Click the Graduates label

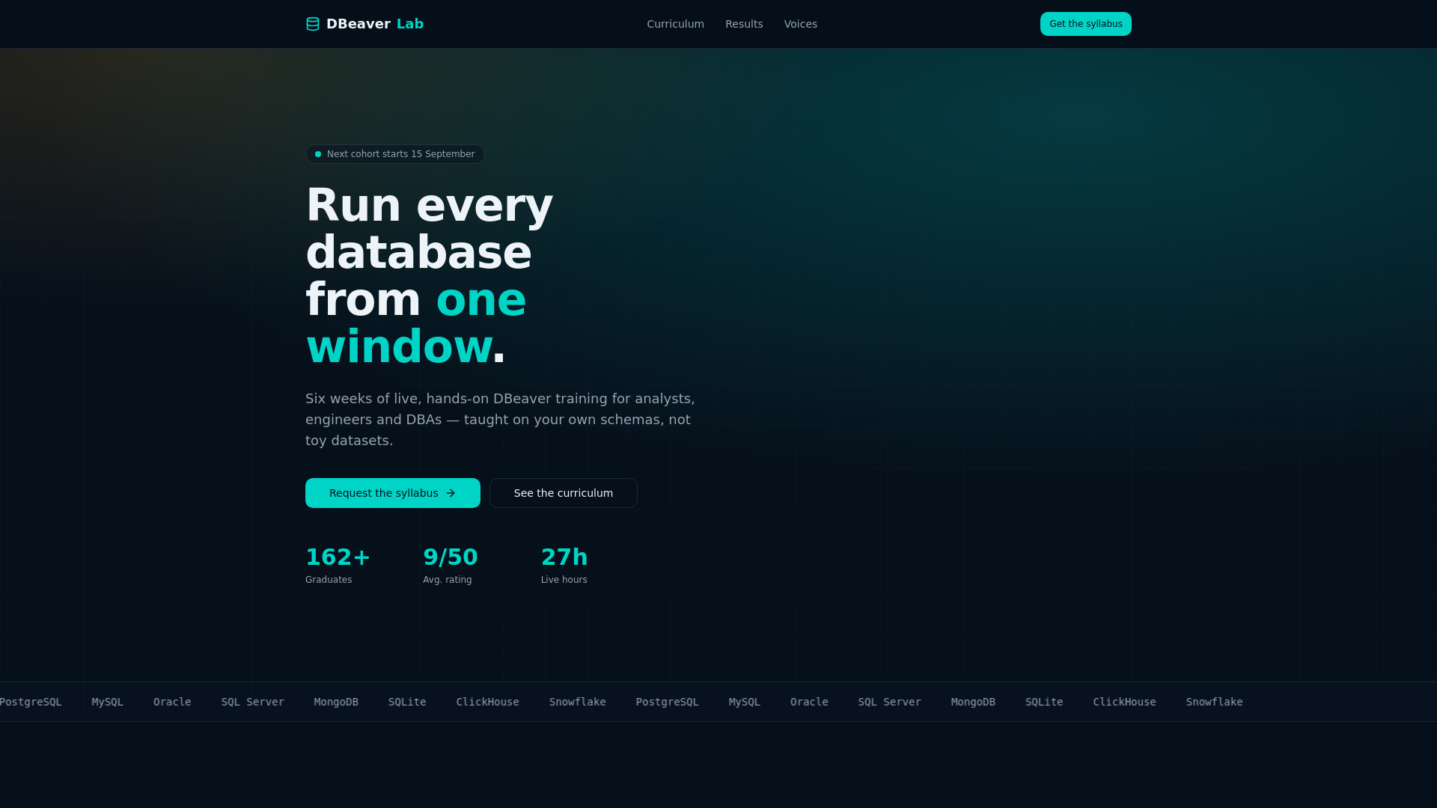coord(329,580)
